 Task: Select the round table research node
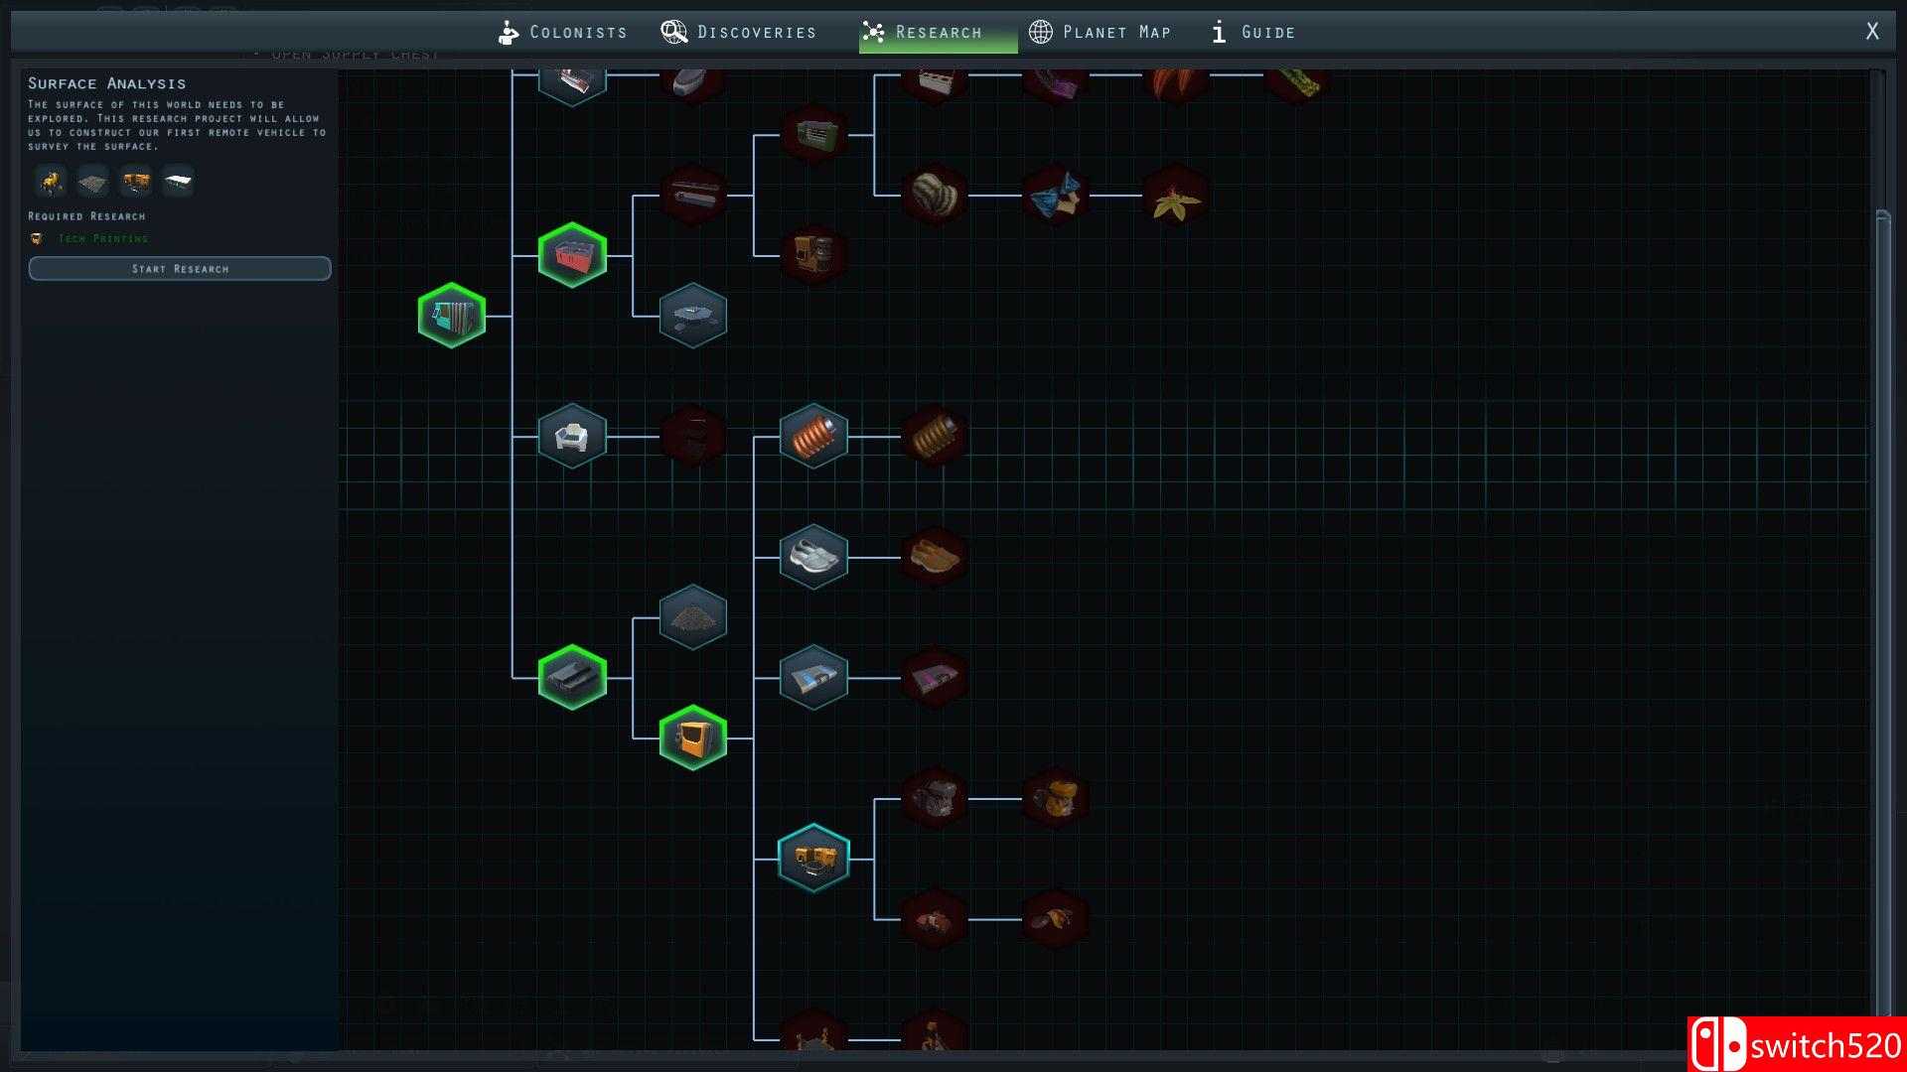pyautogui.click(x=693, y=316)
